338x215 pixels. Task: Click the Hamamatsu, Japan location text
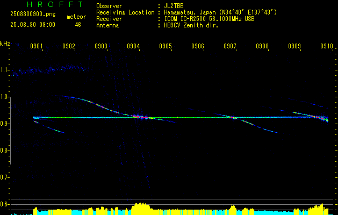[220, 12]
